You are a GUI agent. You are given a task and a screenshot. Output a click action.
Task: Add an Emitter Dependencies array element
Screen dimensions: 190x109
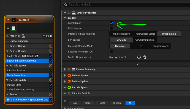[x=139, y=57]
